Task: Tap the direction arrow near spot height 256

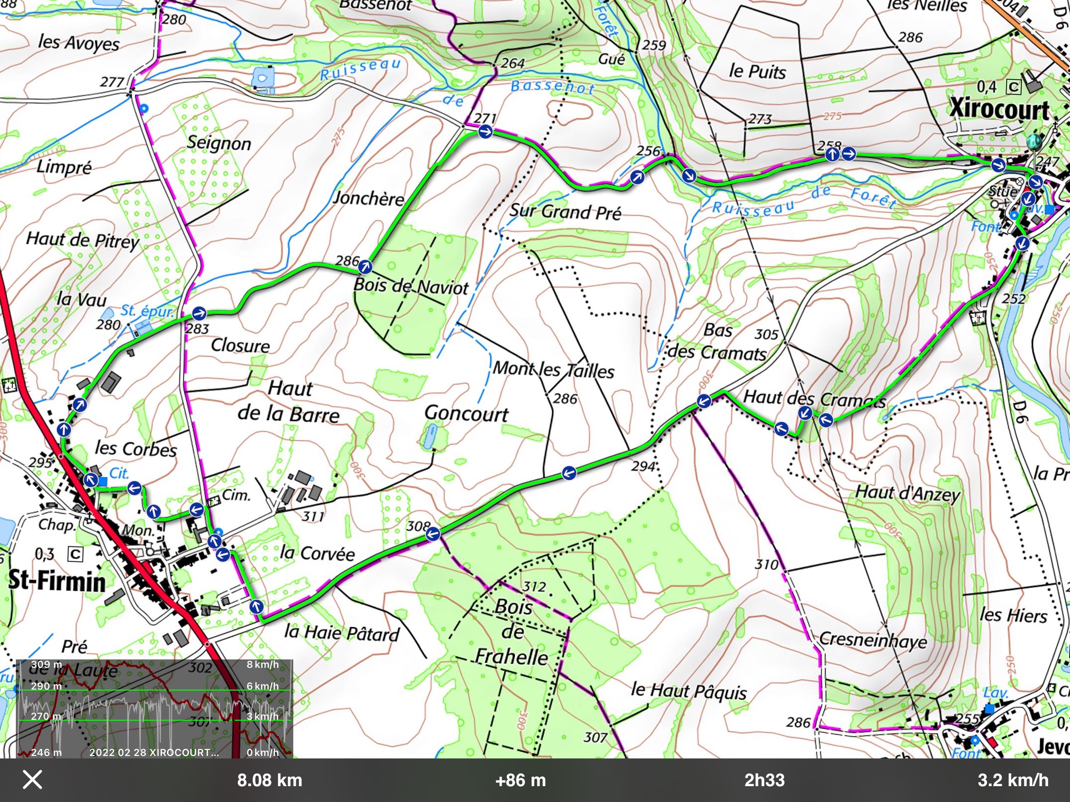Action: pyautogui.click(x=638, y=177)
